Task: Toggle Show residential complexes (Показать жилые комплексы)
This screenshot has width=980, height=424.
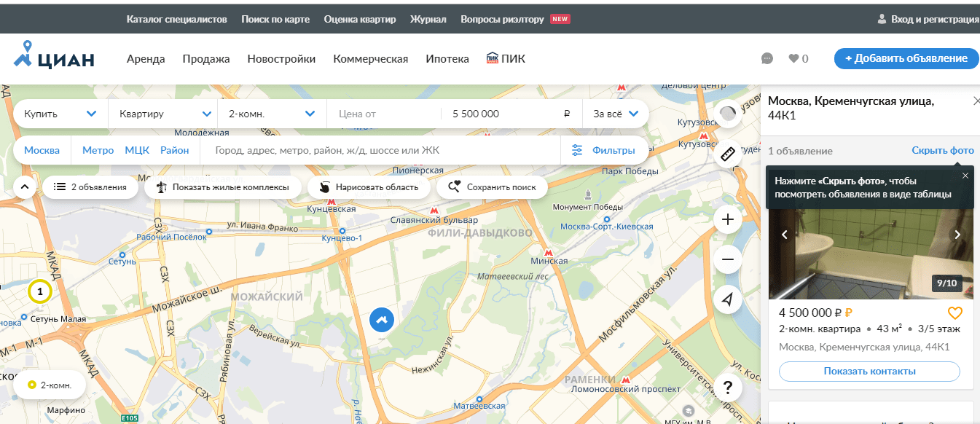Action: [x=222, y=187]
